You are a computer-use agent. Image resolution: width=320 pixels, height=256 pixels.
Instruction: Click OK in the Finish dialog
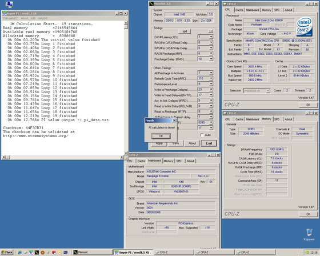[x=161, y=136]
